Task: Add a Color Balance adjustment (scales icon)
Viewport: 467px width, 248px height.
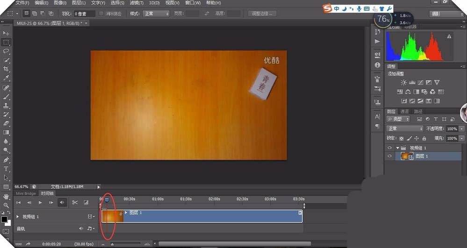Action: pos(408,92)
